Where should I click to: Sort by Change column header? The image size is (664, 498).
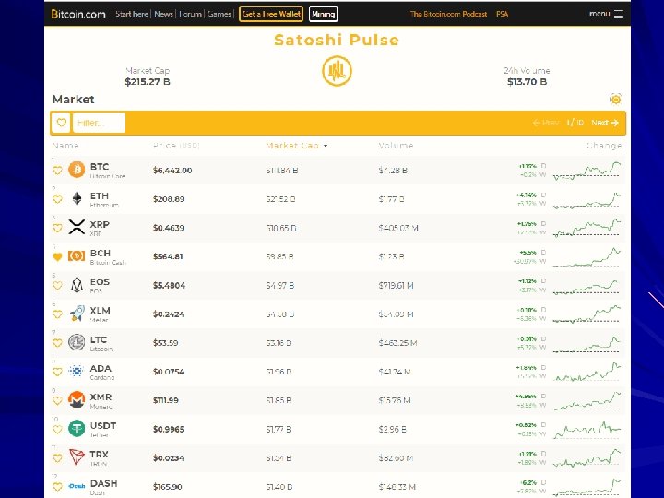click(604, 146)
